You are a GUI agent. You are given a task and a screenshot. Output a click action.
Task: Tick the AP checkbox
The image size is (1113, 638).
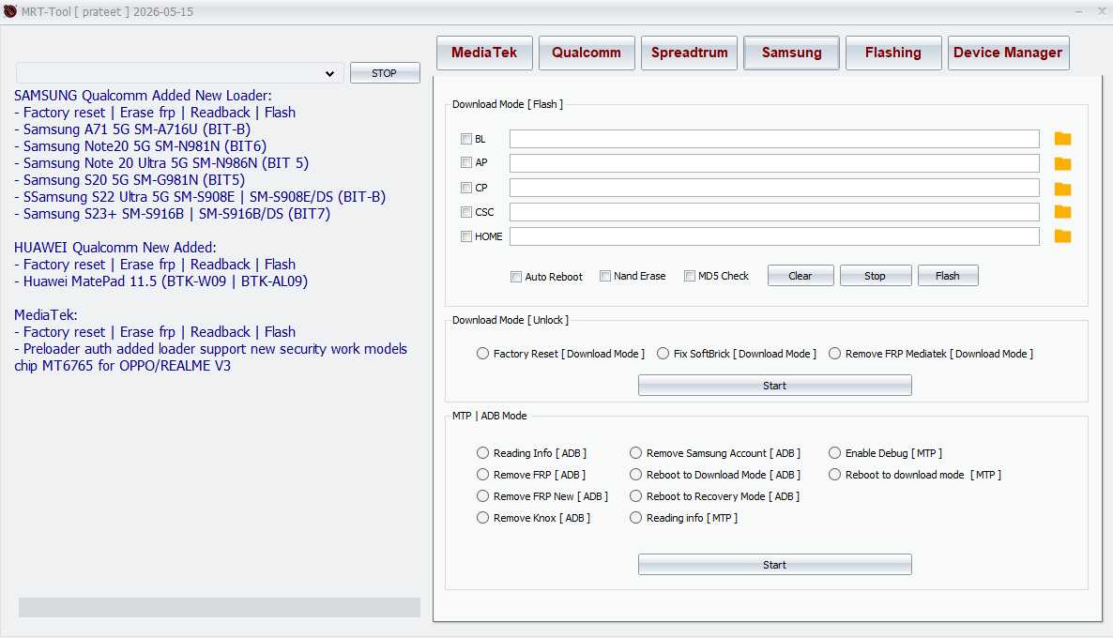pyautogui.click(x=466, y=162)
